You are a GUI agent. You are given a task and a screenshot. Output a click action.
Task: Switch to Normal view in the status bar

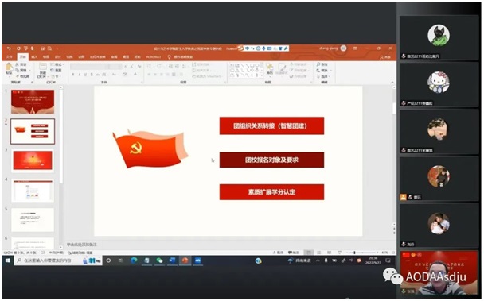pyautogui.click(x=308, y=253)
